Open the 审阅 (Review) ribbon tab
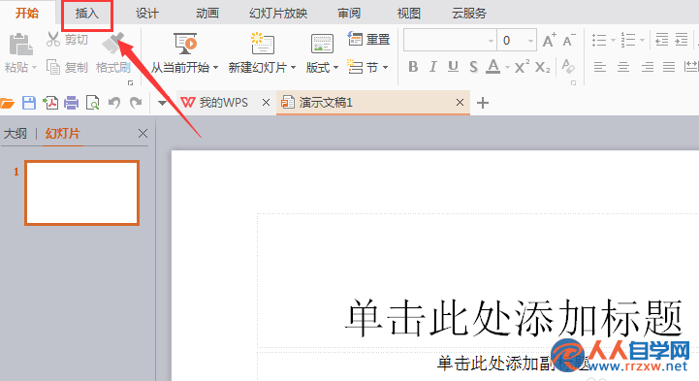This screenshot has height=381, width=699. 349,14
